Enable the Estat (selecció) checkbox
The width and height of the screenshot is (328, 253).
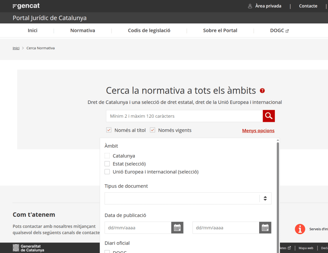107,164
